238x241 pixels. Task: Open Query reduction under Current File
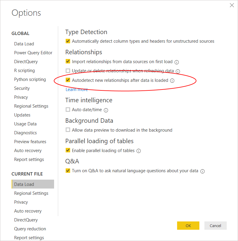coord(30,229)
